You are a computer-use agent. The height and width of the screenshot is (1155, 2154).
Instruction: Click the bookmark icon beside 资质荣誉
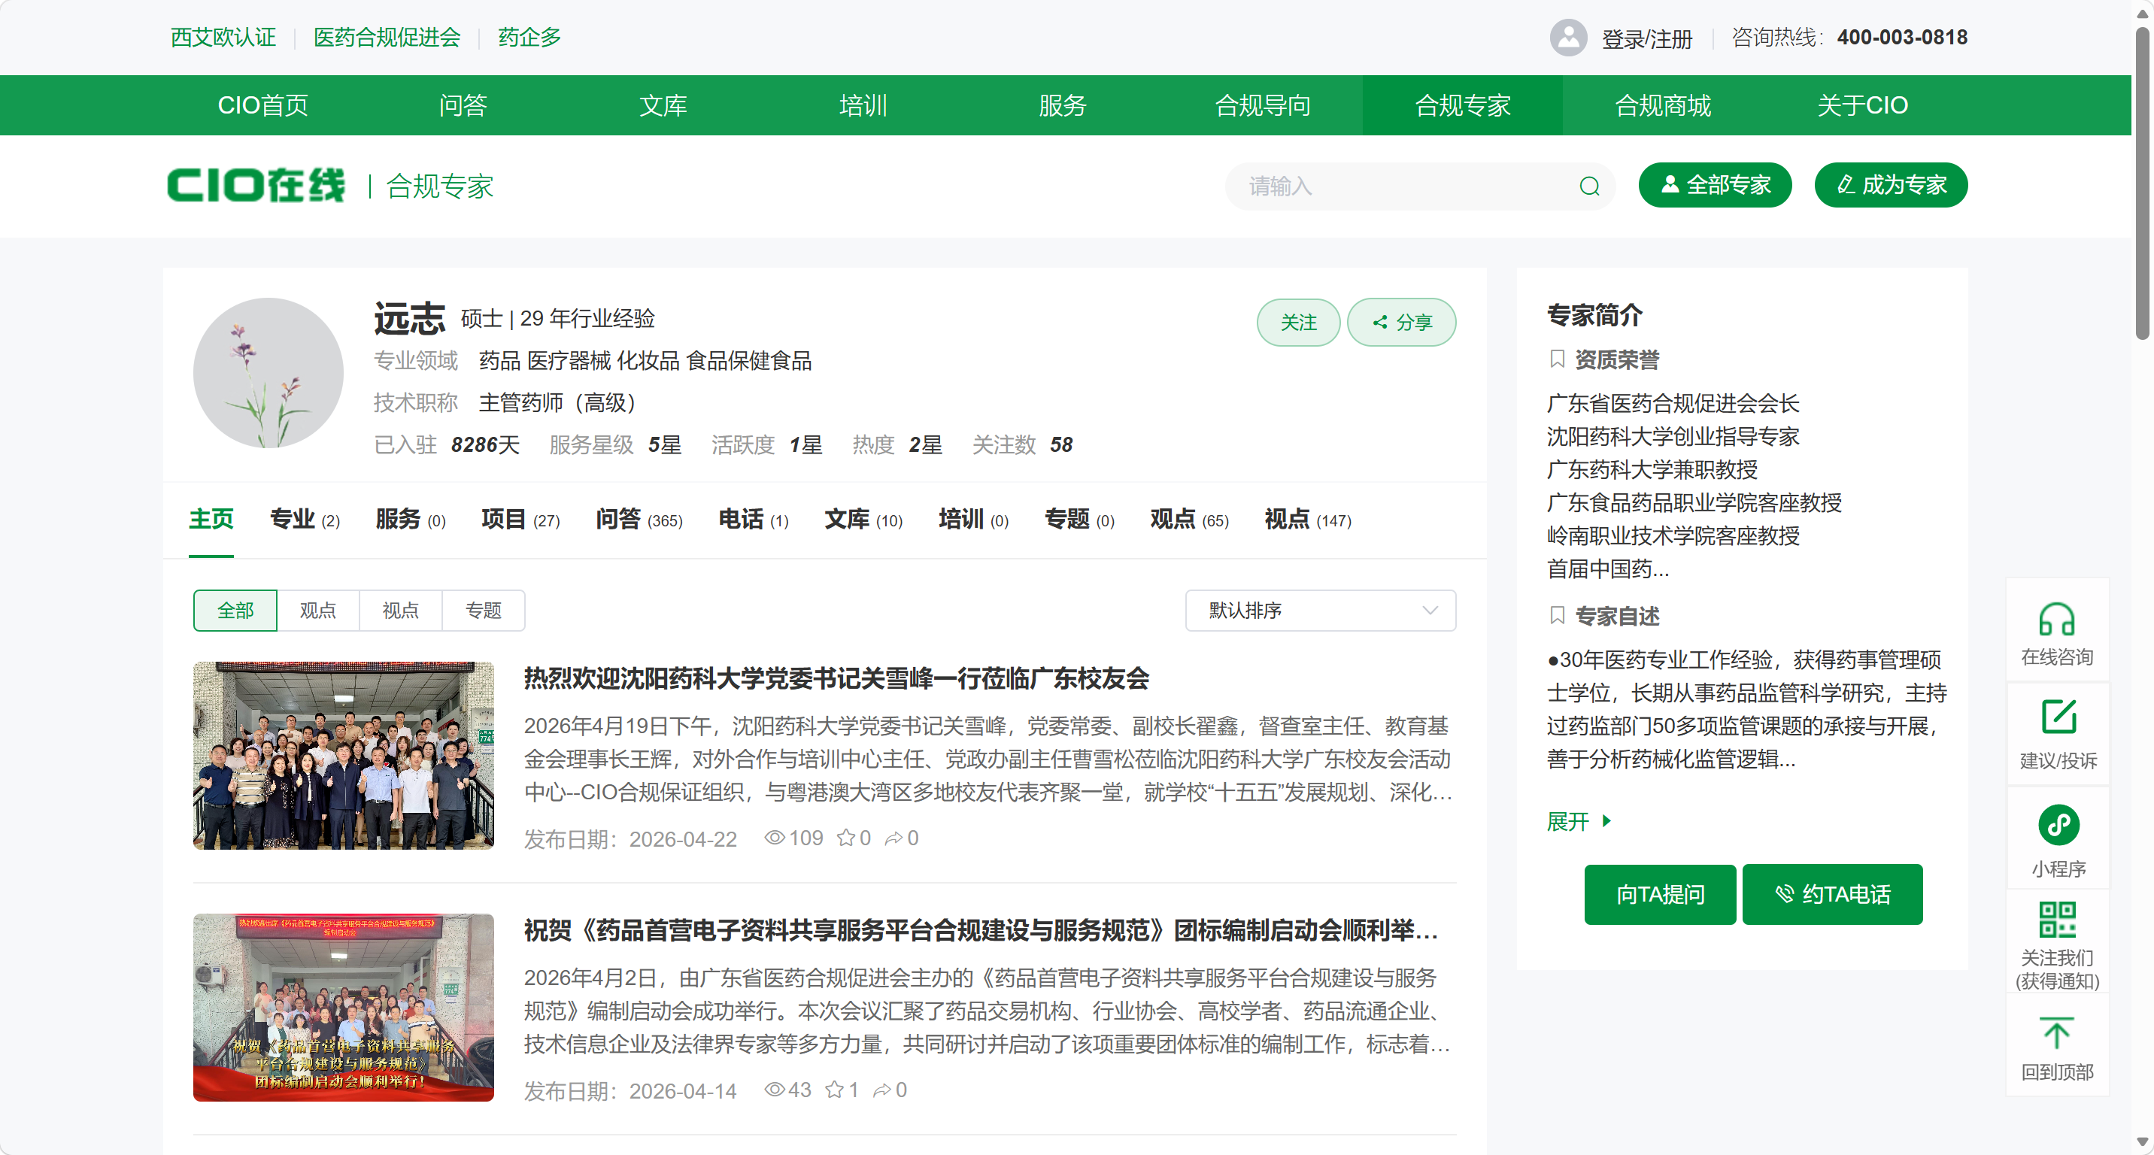point(1557,359)
